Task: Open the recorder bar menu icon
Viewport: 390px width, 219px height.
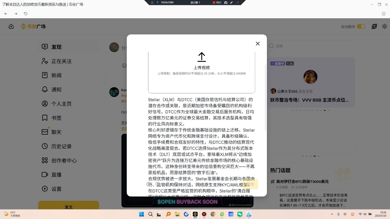Action: tap(152, 2)
